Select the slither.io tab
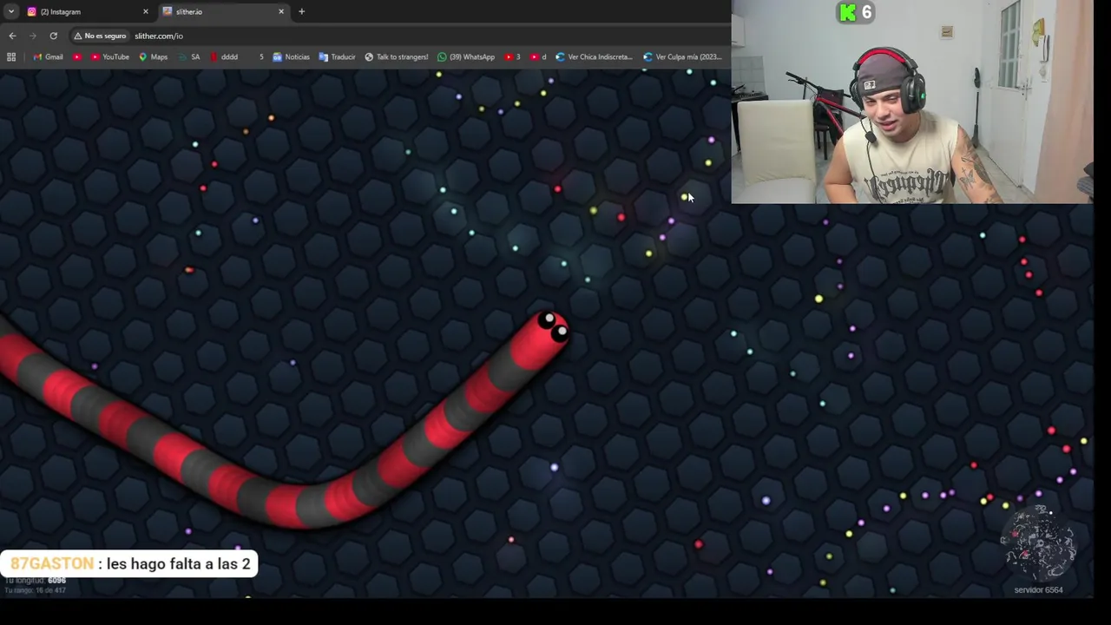 [225, 11]
